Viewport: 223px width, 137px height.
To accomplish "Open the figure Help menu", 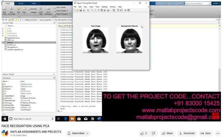I will coord(120,7).
